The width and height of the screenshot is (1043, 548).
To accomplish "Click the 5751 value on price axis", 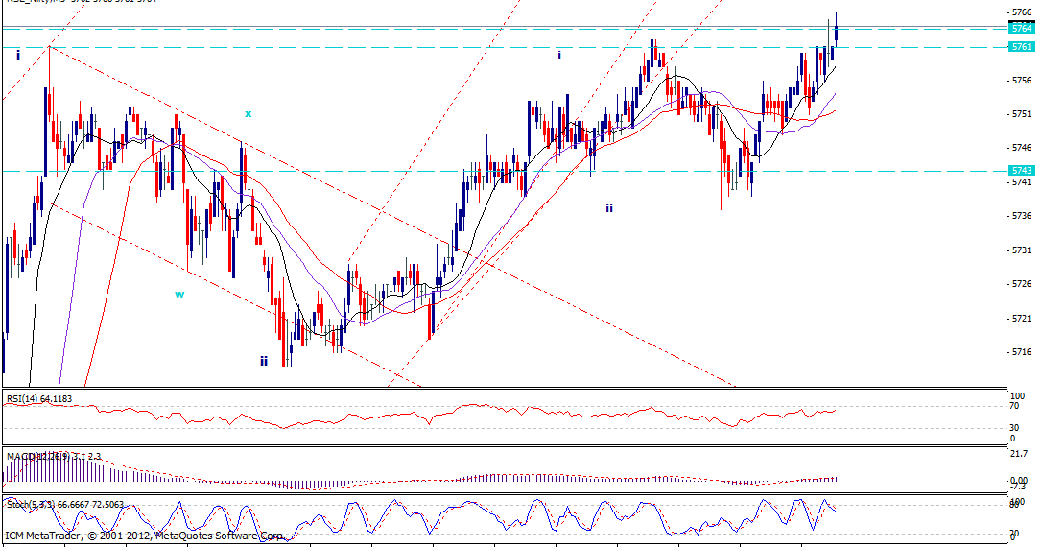I will 1021,113.
